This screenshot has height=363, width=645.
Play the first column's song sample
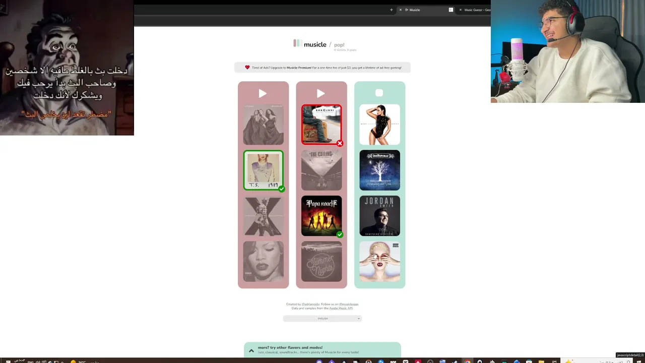point(263,93)
